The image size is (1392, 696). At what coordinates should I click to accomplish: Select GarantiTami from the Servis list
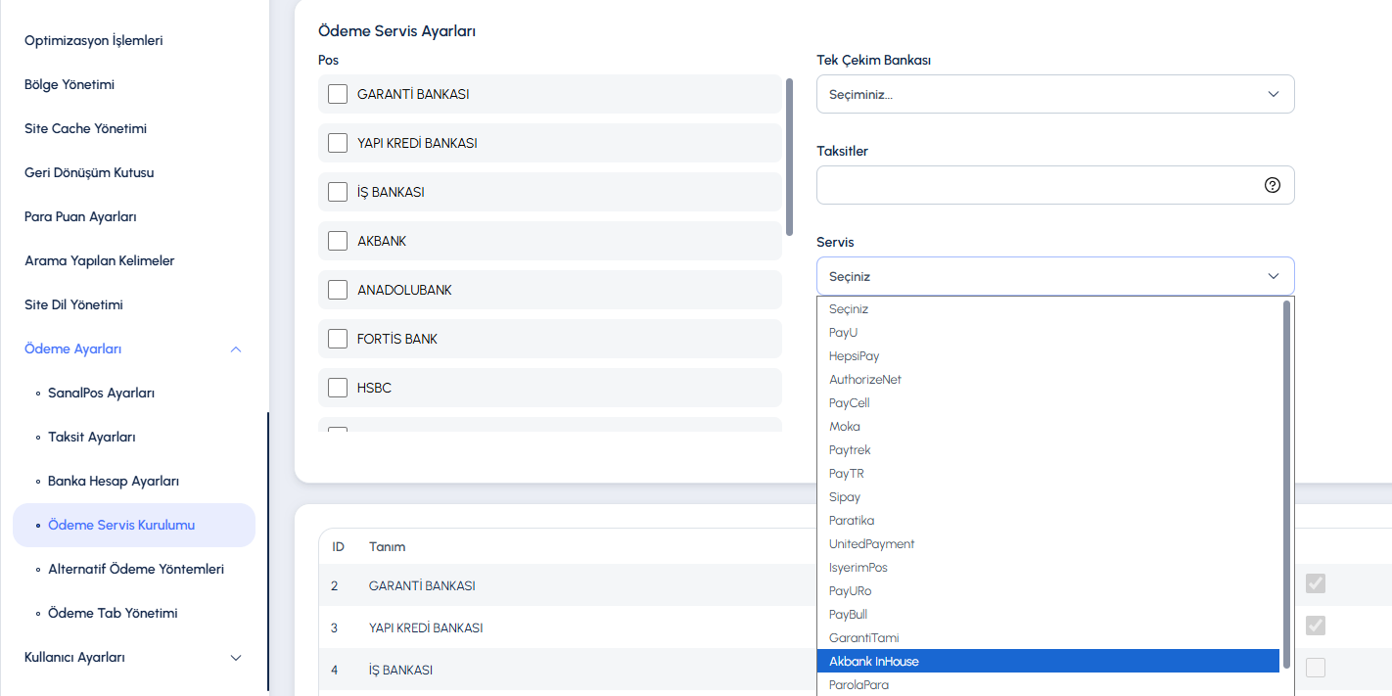[x=1048, y=638]
